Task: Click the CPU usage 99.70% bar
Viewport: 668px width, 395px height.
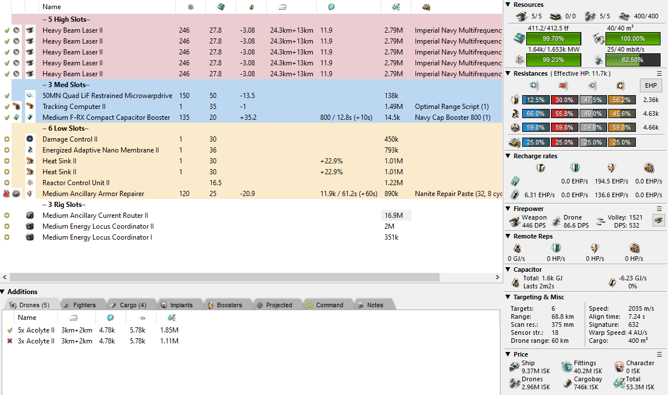Action: [553, 38]
